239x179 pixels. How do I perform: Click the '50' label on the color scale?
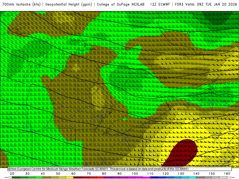(58, 174)
